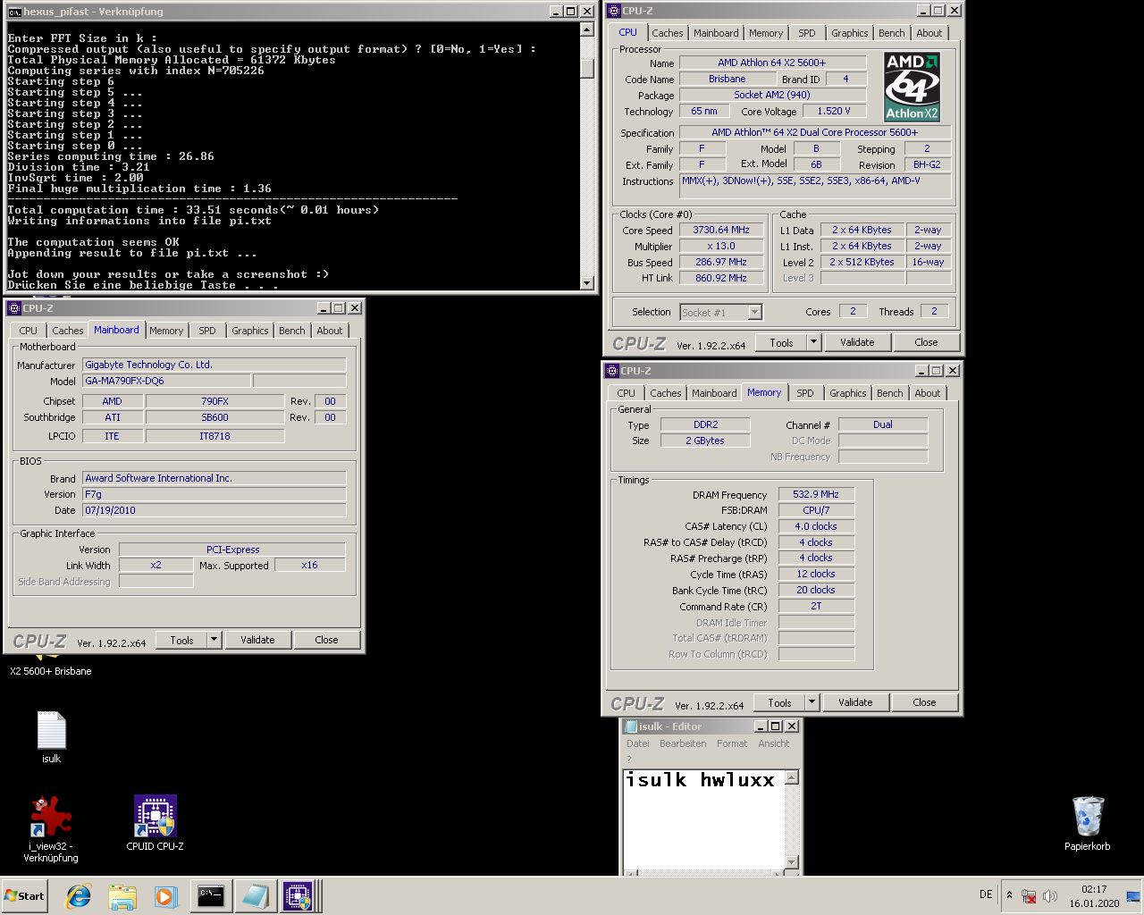The width and height of the screenshot is (1144, 915).
Task: Expand Tools dropdown arrow in Memory window
Action: [812, 702]
